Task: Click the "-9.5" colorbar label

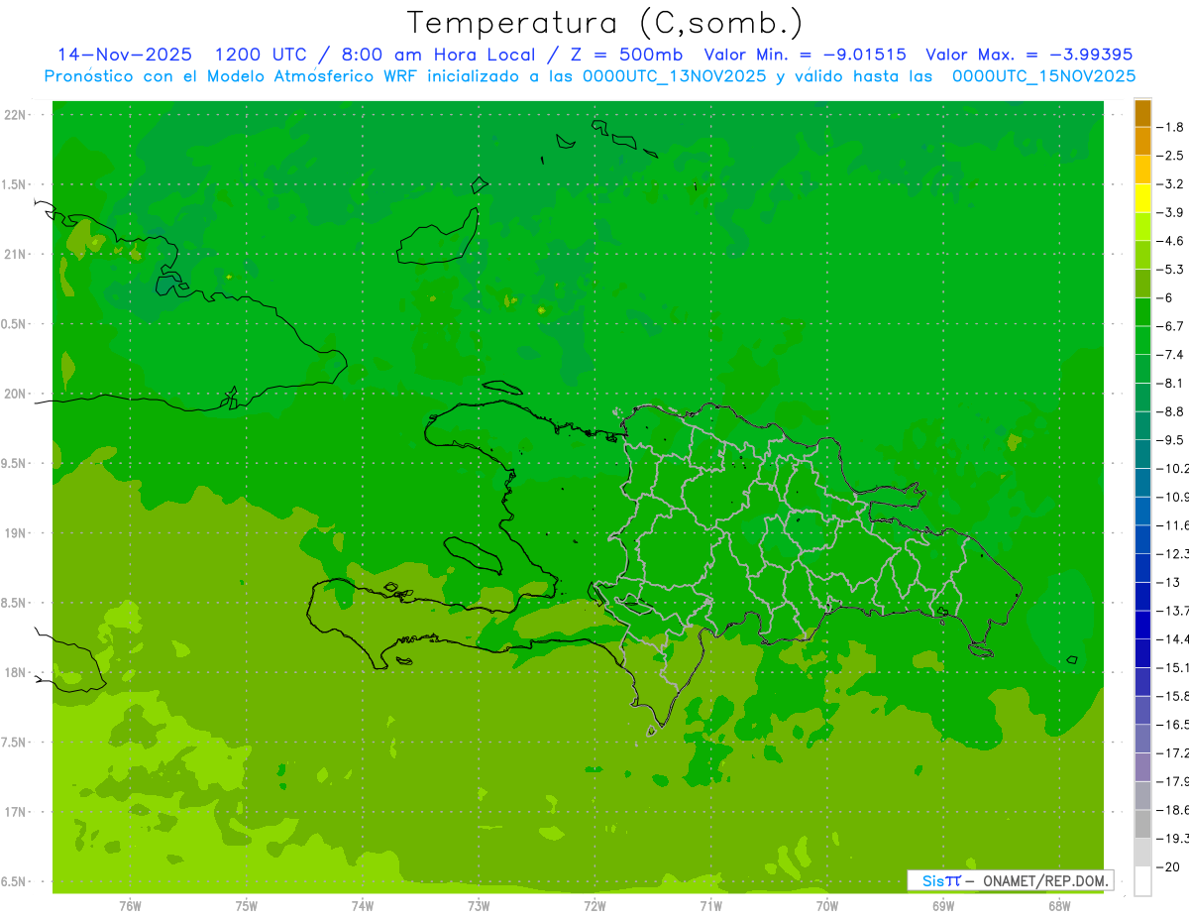Action: (x=1171, y=440)
